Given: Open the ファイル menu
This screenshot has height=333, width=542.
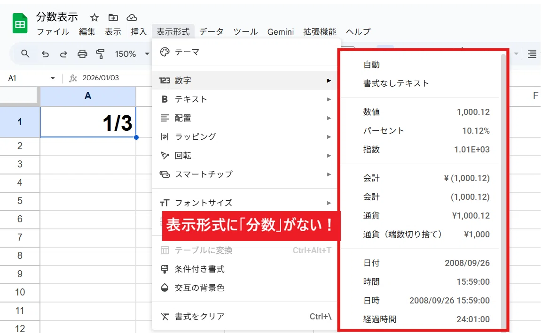Looking at the screenshot, I should tap(53, 32).
